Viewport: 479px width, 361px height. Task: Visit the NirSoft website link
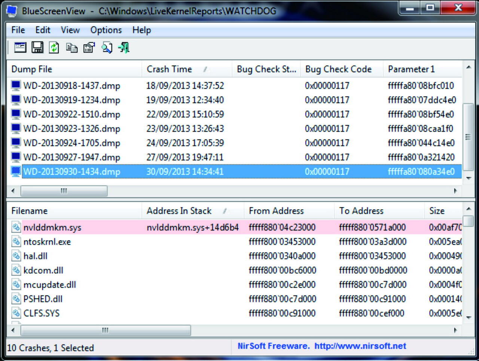click(360, 346)
